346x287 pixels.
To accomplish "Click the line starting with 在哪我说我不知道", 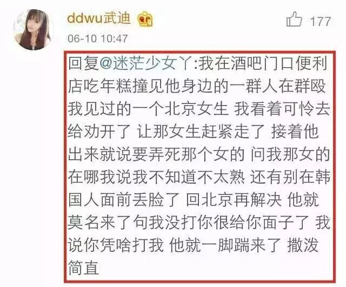I will pos(199,177).
